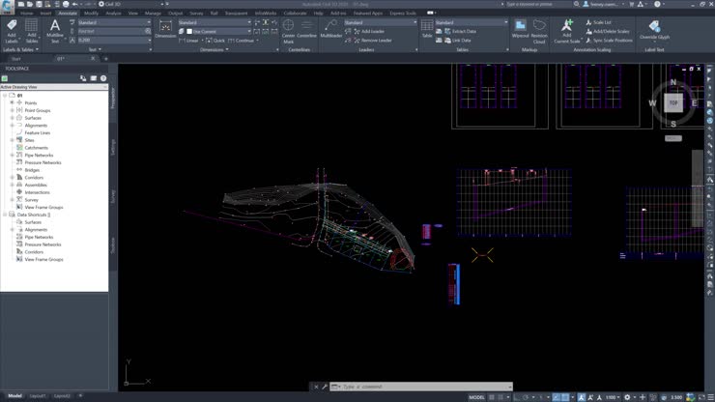The image size is (715, 402).
Task: Open the Home ribbon tab
Action: coord(26,14)
